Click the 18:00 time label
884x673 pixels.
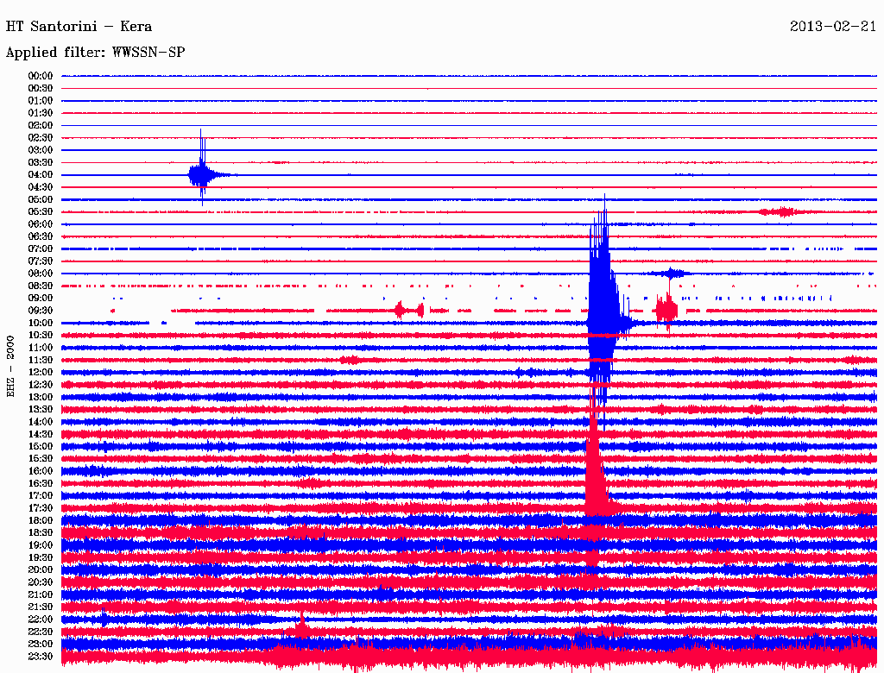[41, 520]
